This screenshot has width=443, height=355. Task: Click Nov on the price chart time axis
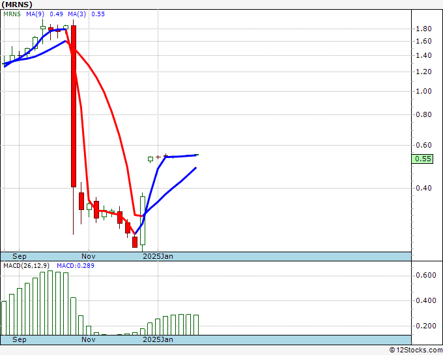(89, 256)
